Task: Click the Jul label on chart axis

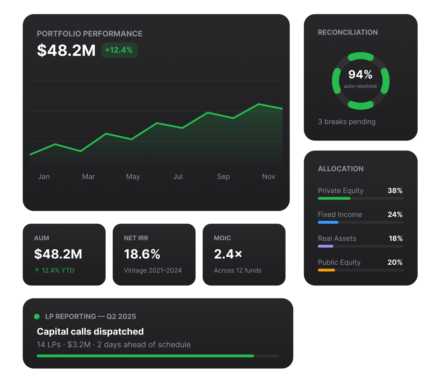Action: pyautogui.click(x=178, y=176)
